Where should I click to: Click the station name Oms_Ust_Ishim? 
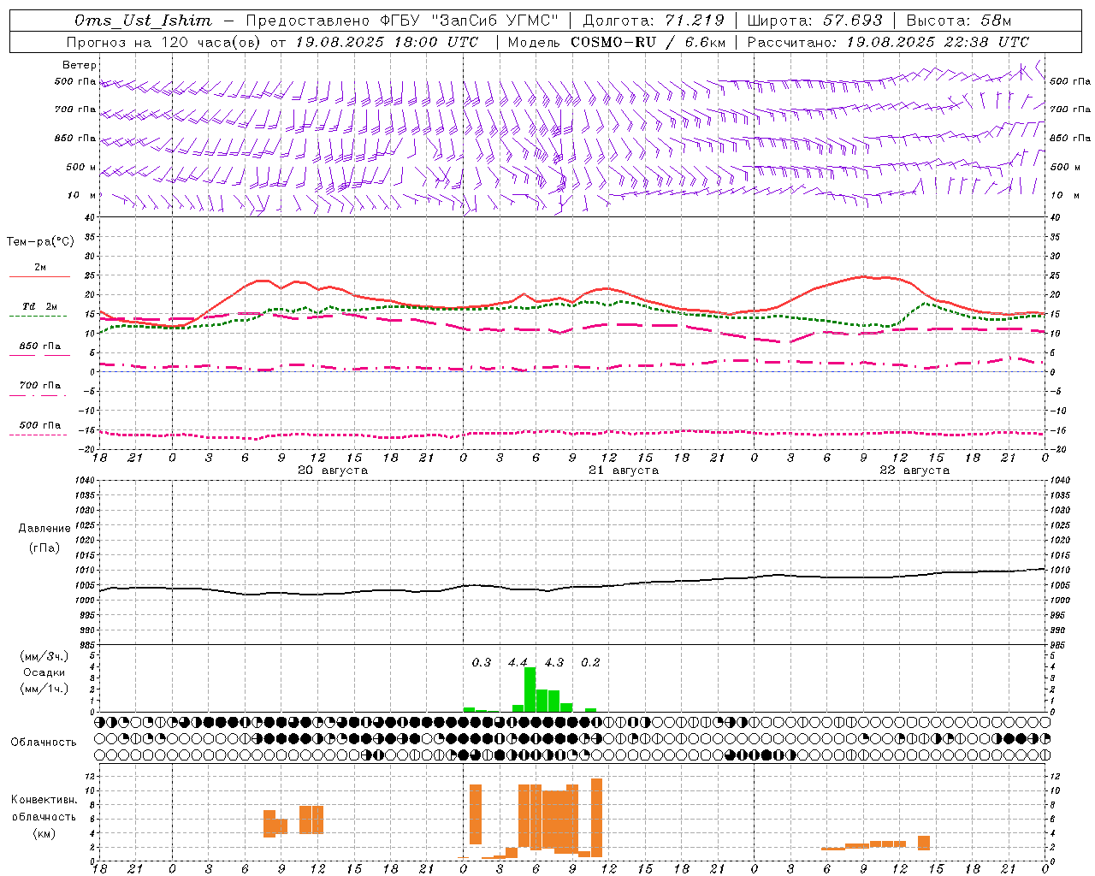[143, 21]
